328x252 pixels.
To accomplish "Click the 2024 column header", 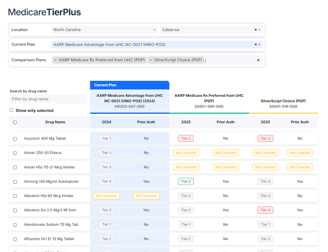I will 107,122.
